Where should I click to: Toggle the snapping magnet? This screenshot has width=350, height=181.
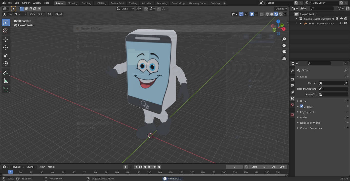(x=146, y=9)
